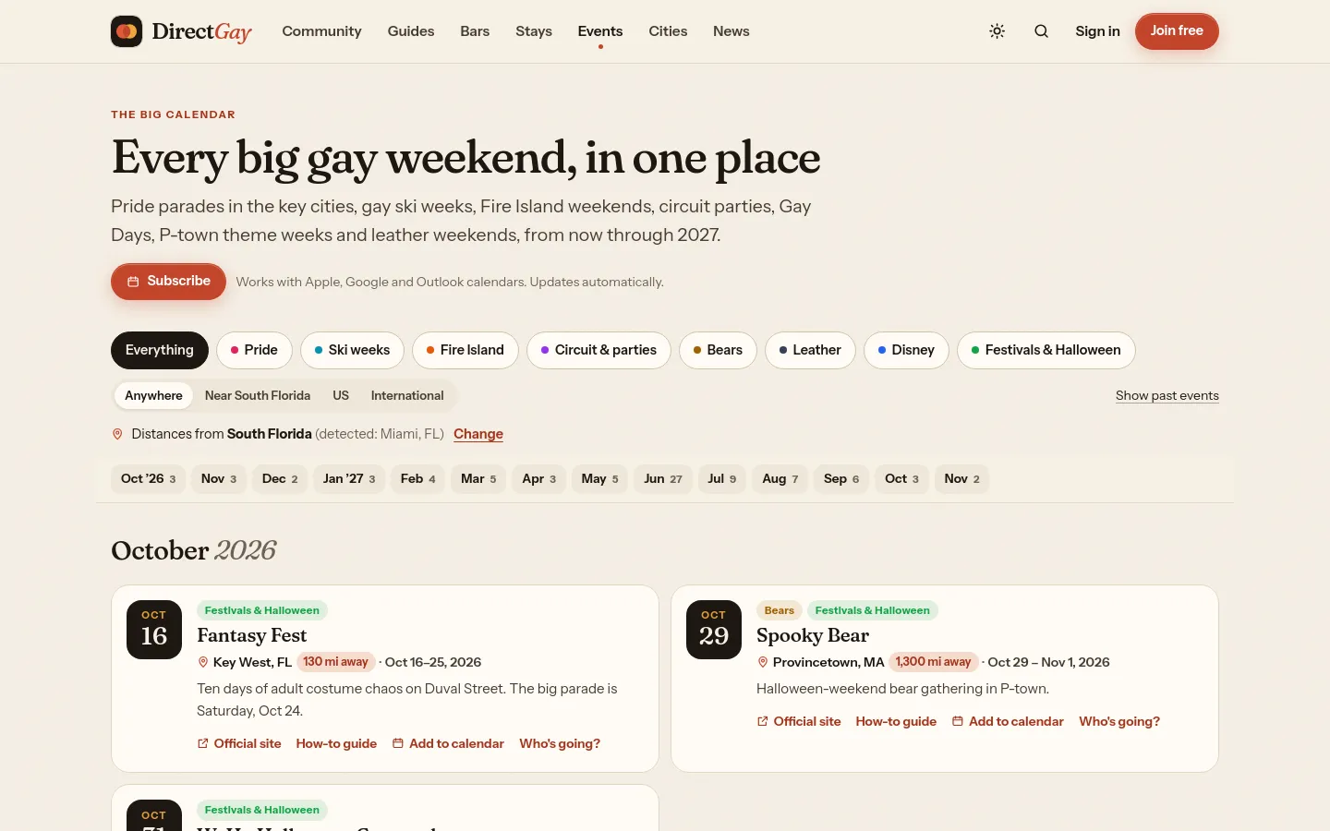
Task: Go to the Guides section
Action: coord(411,31)
